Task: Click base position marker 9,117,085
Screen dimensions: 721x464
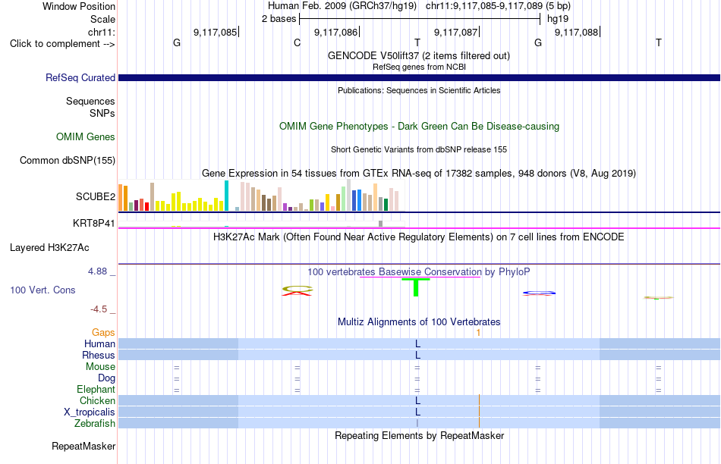Action: (x=216, y=32)
